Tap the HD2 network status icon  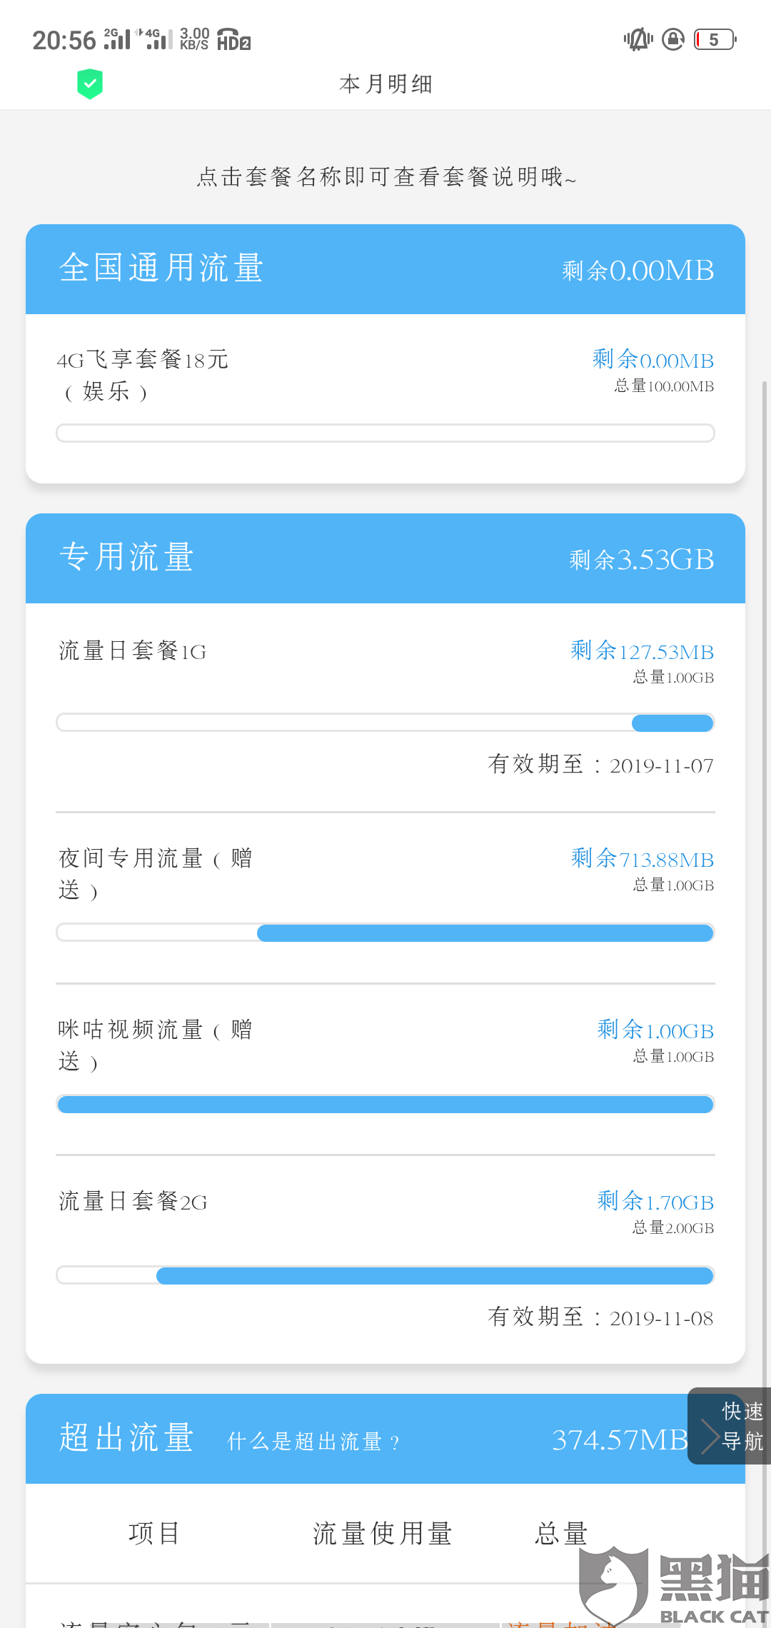[233, 39]
